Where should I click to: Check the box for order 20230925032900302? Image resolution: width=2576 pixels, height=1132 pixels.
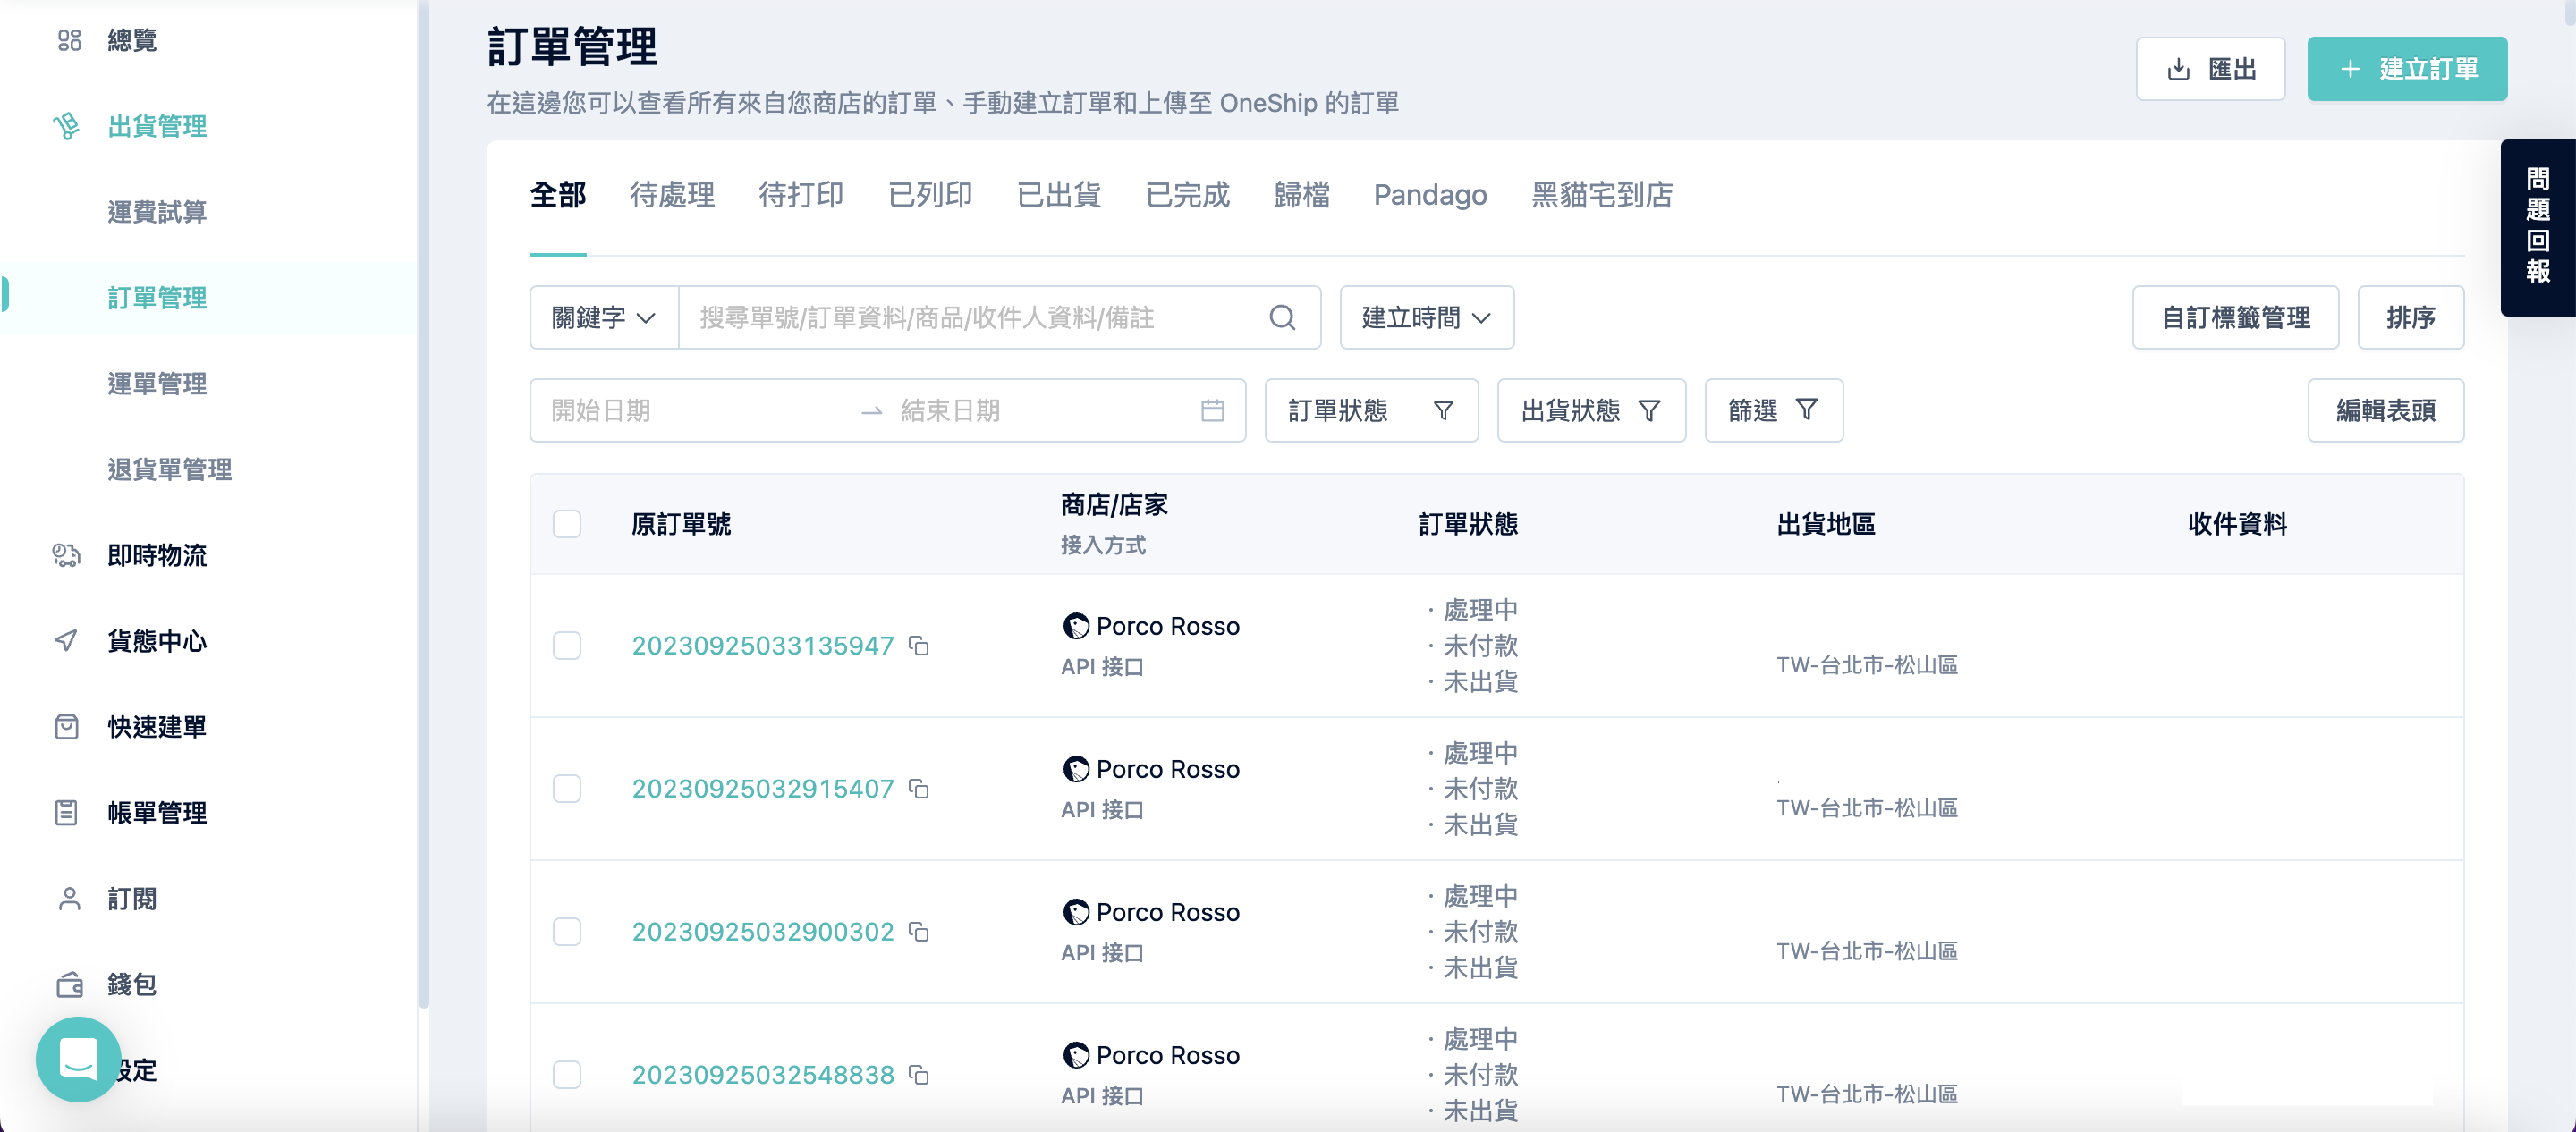567,932
